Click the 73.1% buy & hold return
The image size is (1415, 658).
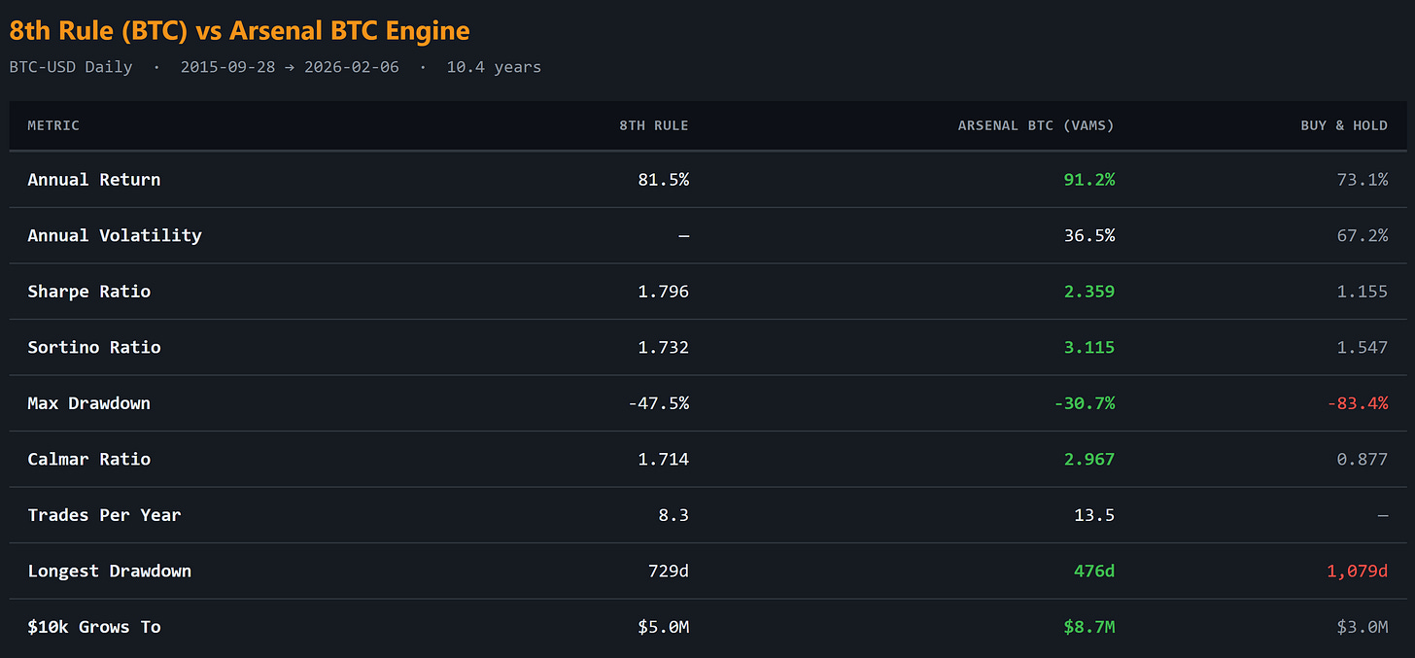click(1362, 179)
